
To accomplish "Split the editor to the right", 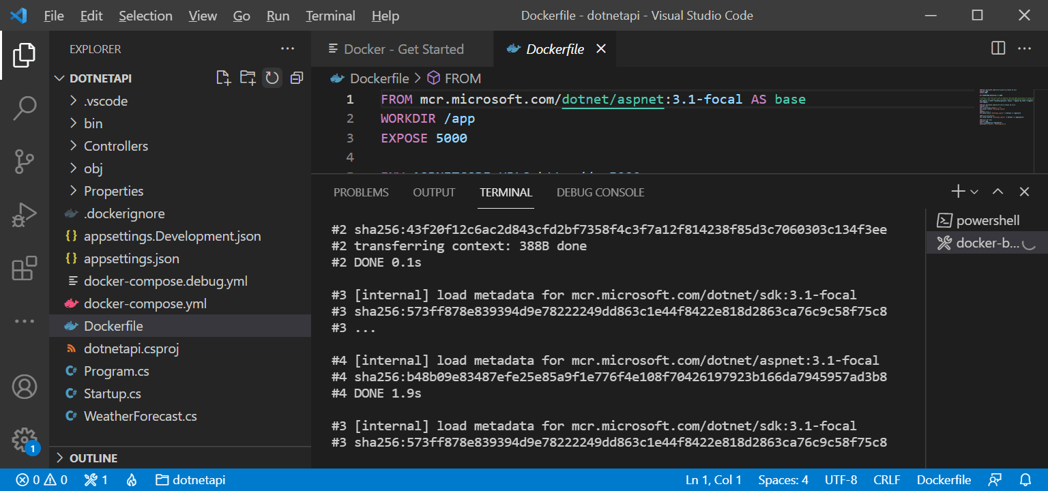I will click(x=998, y=48).
